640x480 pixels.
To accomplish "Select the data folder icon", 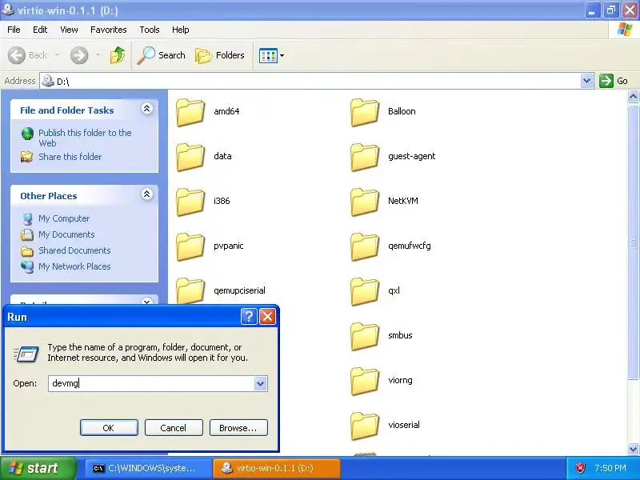I will [190, 157].
